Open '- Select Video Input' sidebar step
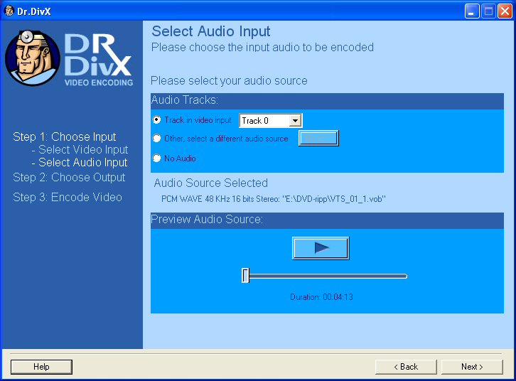 [80, 150]
